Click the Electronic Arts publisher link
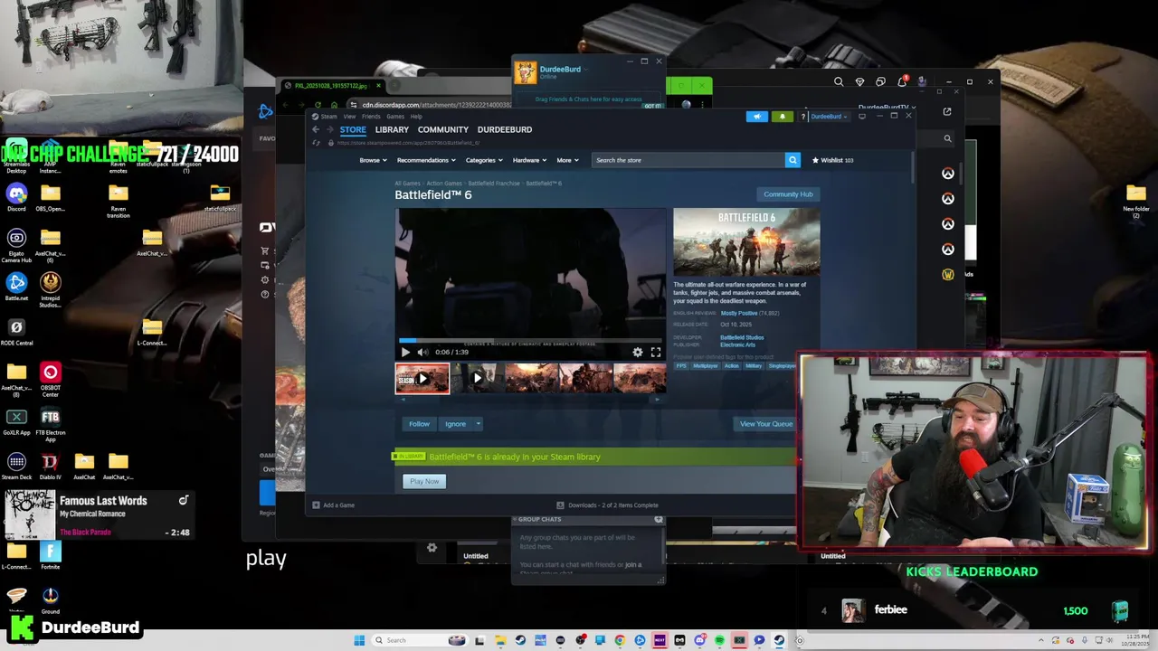This screenshot has height=651, width=1158. tap(737, 344)
